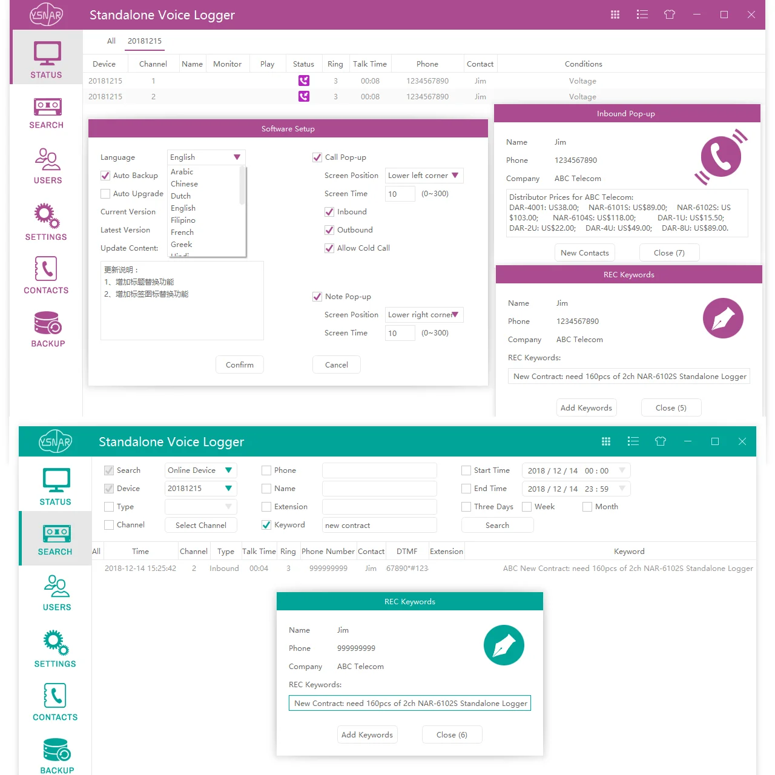775x775 pixels.
Task: Click the Keyword input containing new contract
Action: point(379,525)
